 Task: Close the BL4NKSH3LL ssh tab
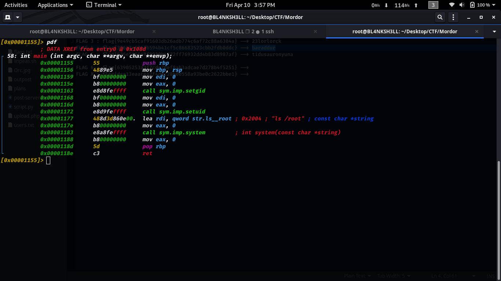click(x=316, y=31)
